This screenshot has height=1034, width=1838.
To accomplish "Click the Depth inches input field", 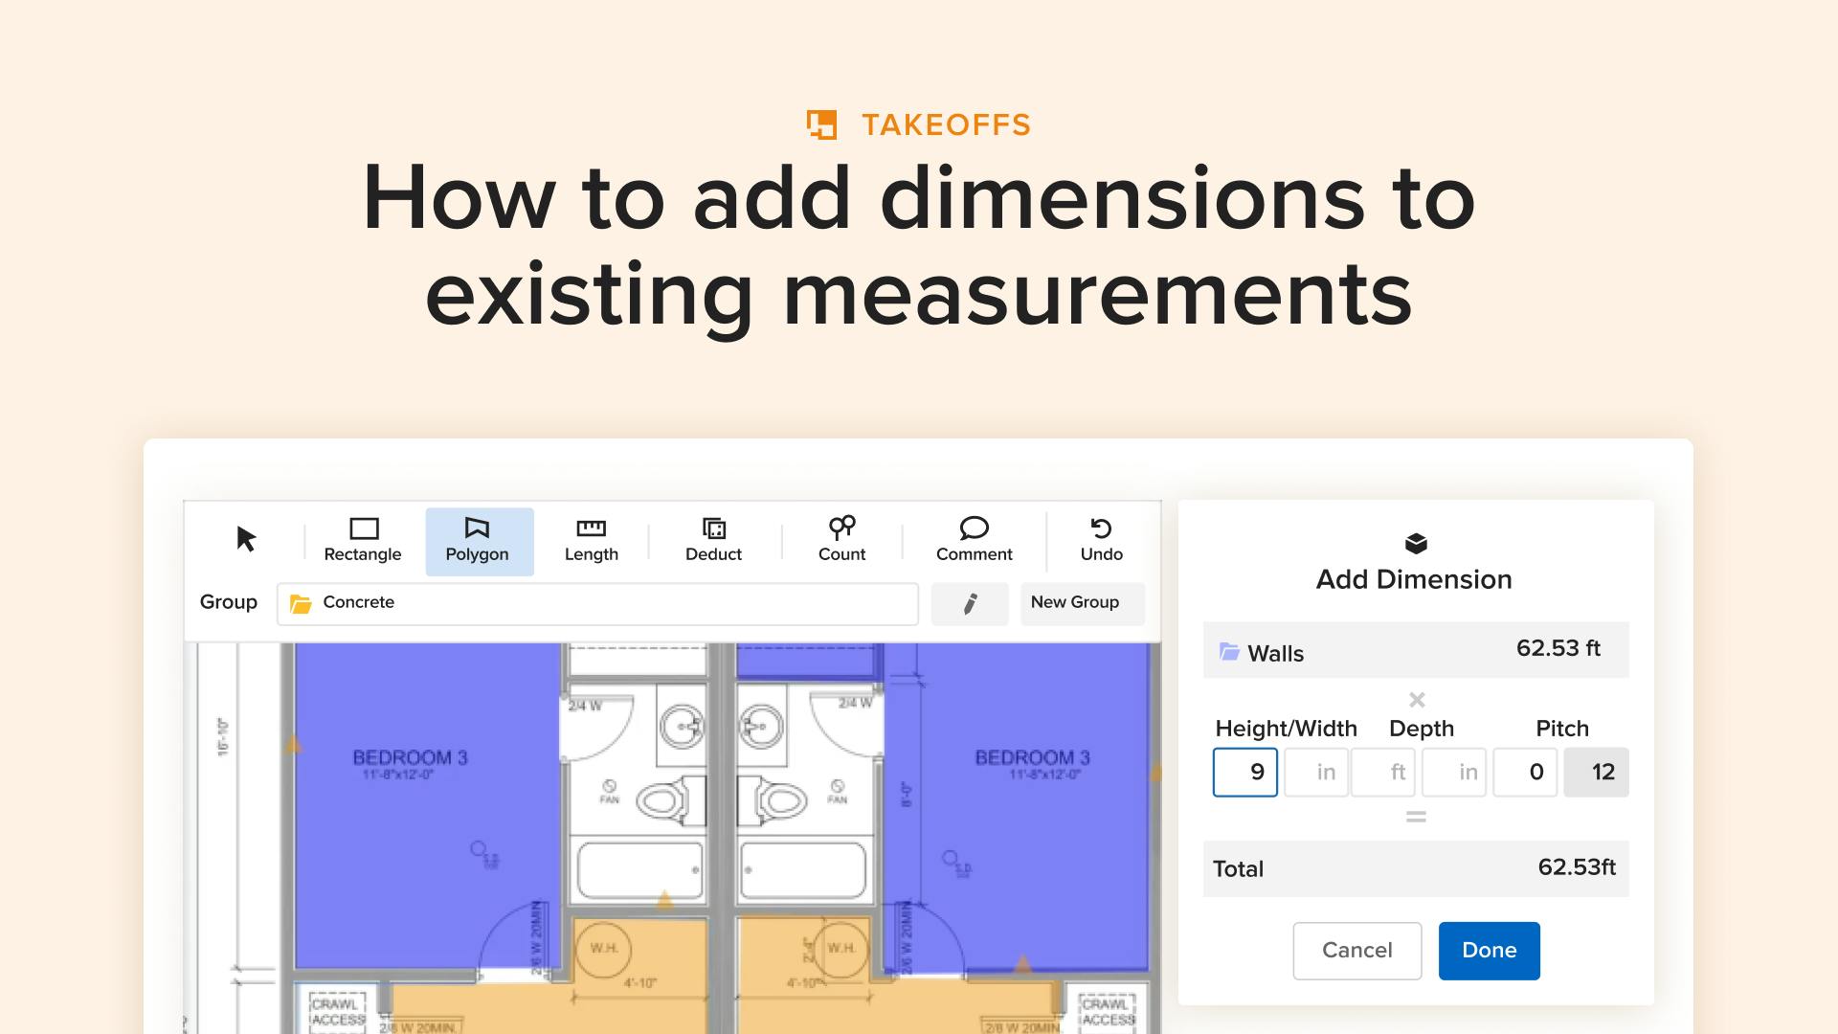I will tap(1454, 773).
